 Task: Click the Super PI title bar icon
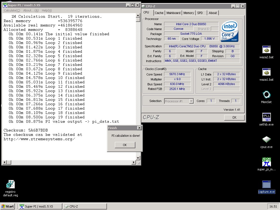(x=5, y=5)
